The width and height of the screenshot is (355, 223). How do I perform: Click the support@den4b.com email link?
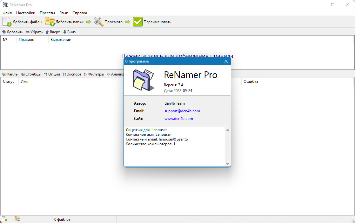coord(182,111)
